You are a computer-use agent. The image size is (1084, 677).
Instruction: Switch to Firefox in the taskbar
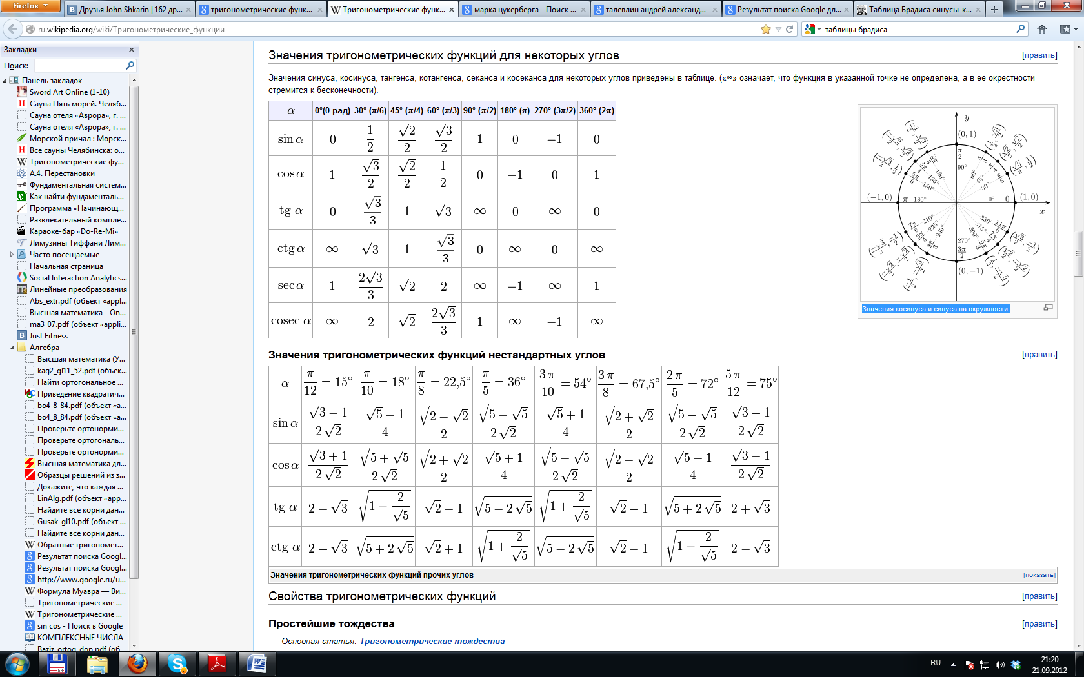pyautogui.click(x=137, y=663)
